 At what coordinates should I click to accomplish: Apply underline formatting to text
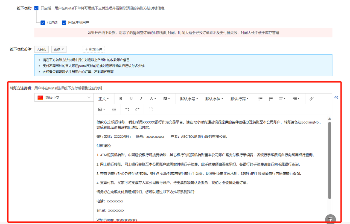pos(131,99)
